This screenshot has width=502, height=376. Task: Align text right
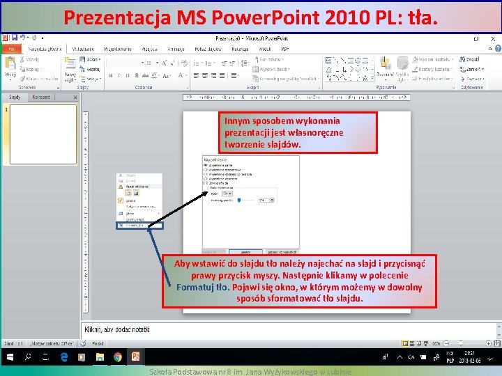pyautogui.click(x=213, y=75)
